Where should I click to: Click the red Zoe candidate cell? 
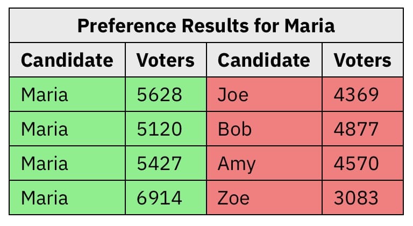pyautogui.click(x=264, y=198)
